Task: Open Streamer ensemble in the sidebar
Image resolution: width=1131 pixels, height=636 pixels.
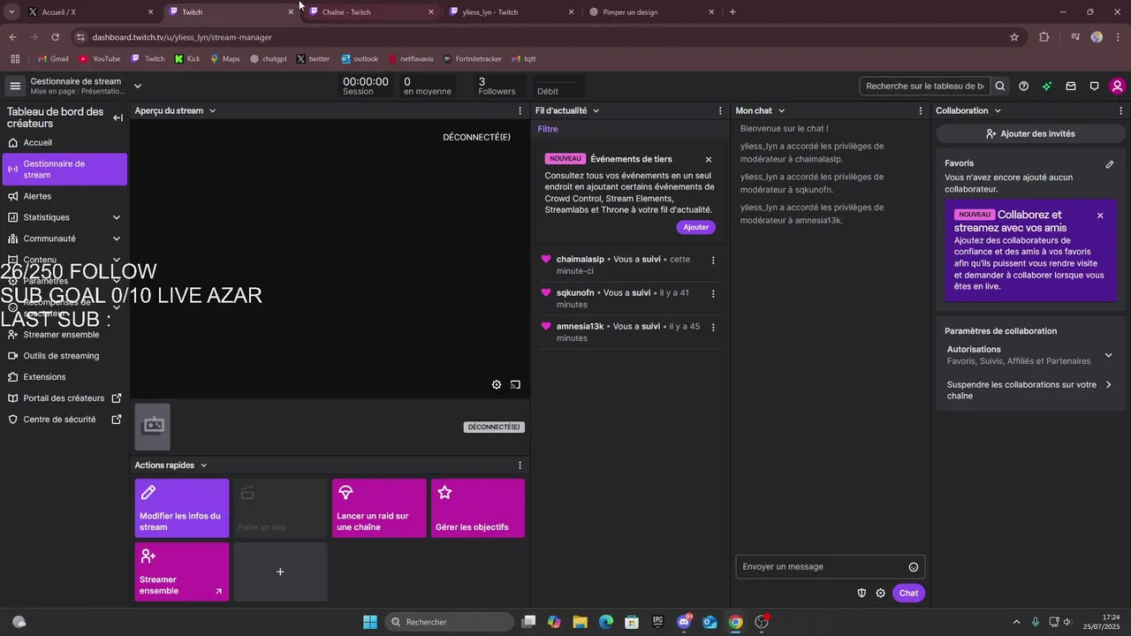Action: coord(65,335)
